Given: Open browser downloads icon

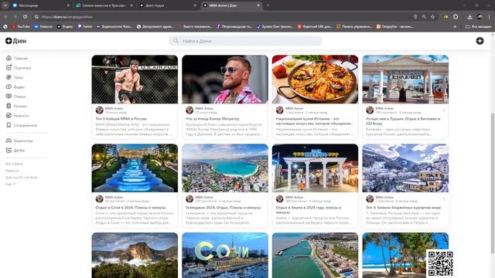Looking at the screenshot, I should click(x=469, y=17).
